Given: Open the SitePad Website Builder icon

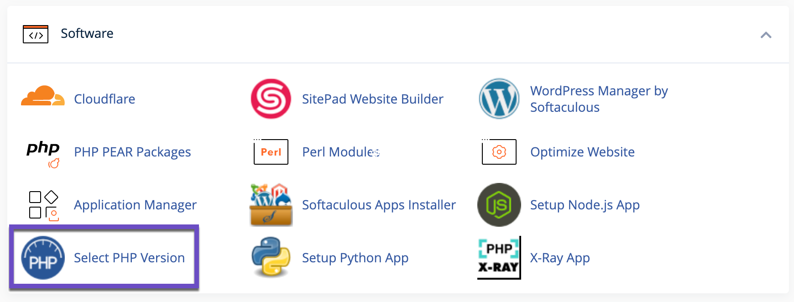Looking at the screenshot, I should tap(271, 99).
